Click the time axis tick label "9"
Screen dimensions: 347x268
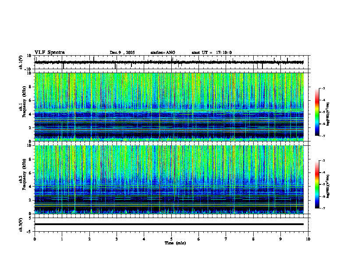pos(280,239)
